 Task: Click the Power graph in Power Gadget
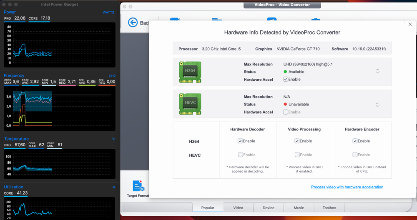coord(60,45)
